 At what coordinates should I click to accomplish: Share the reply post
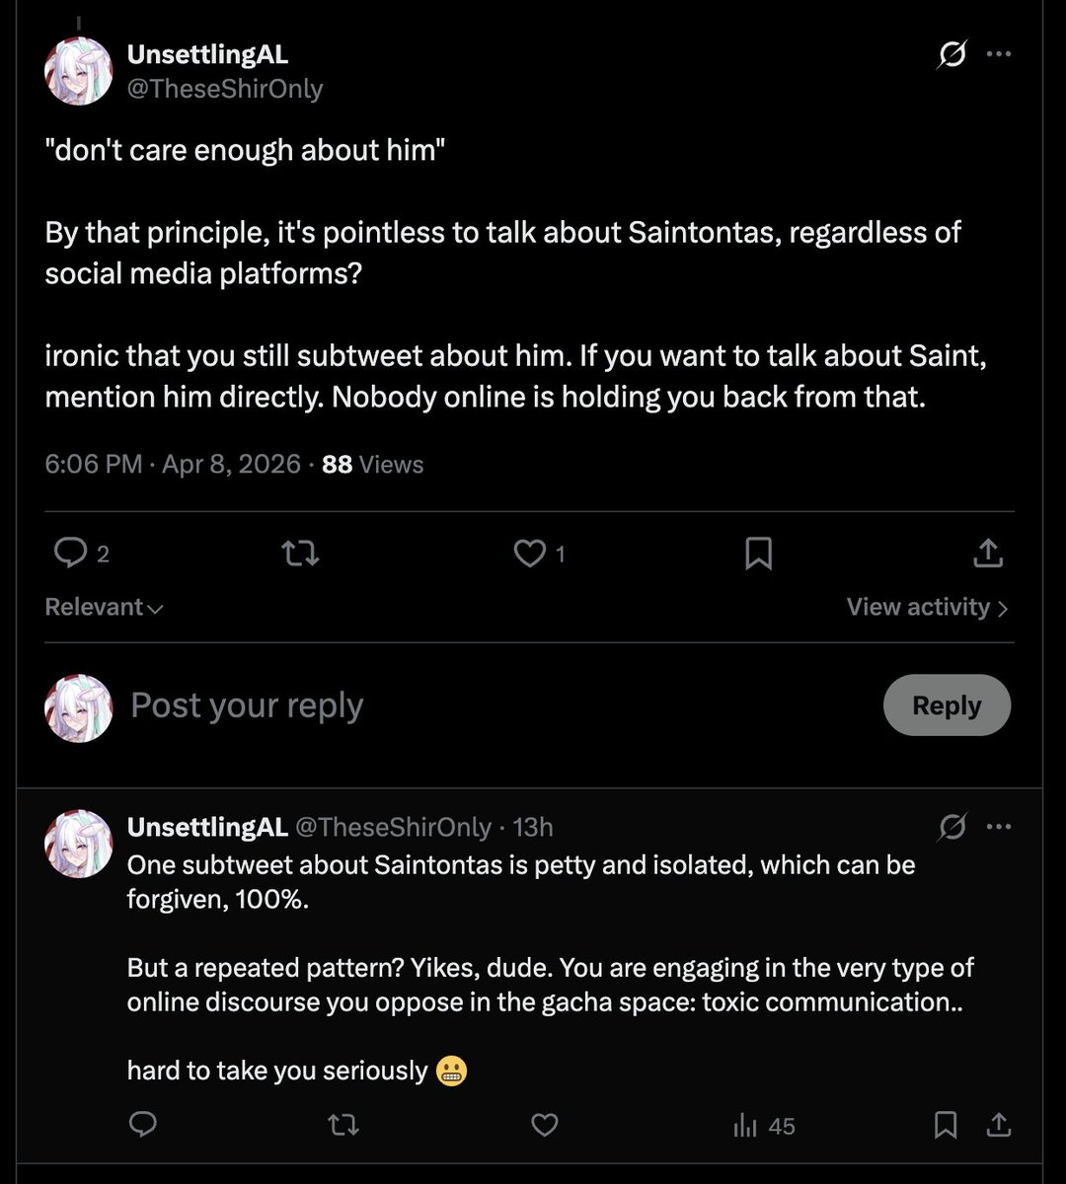tap(998, 1125)
